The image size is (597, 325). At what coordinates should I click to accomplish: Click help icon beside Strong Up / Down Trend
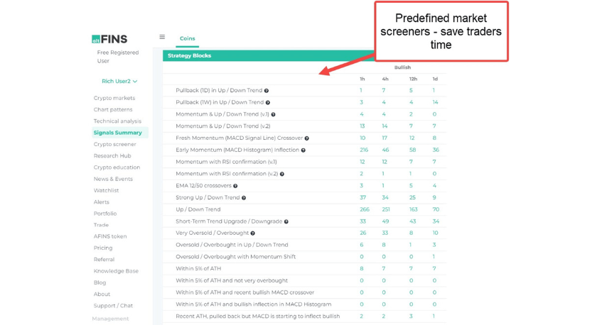[x=244, y=198]
